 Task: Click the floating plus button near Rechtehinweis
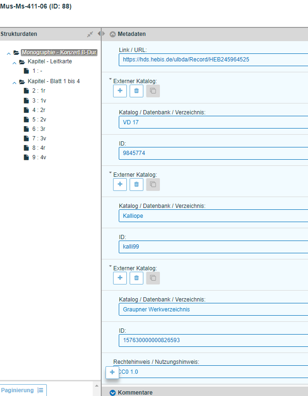[112, 372]
